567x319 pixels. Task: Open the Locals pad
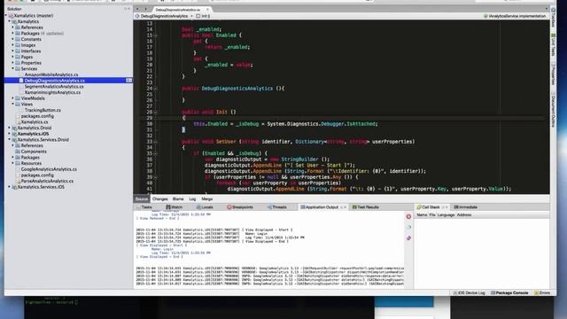(205, 207)
